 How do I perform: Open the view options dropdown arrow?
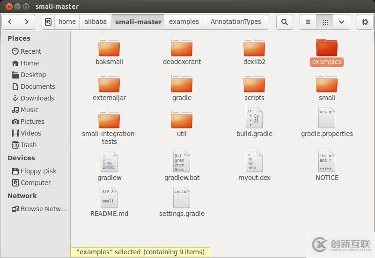tap(341, 22)
